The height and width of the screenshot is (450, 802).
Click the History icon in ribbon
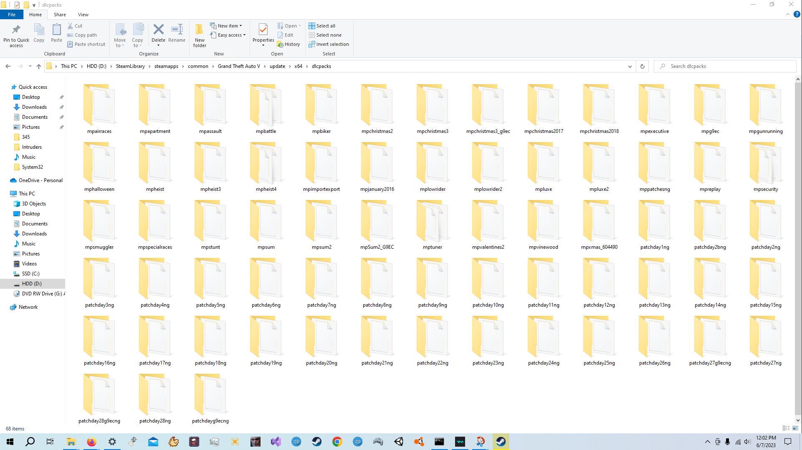281,44
